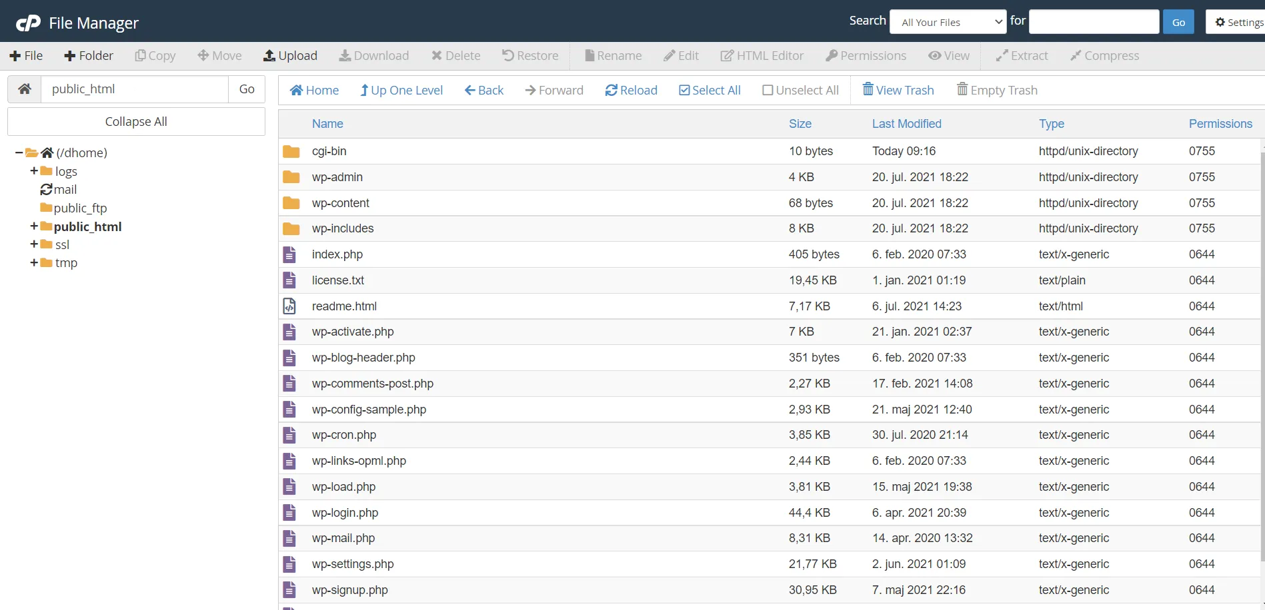Focus the search for text field
Viewport: 1265px width, 610px height.
tap(1094, 22)
